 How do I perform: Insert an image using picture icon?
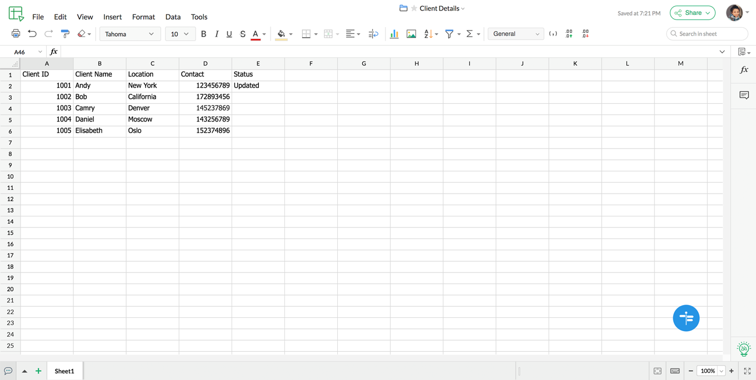pyautogui.click(x=411, y=34)
